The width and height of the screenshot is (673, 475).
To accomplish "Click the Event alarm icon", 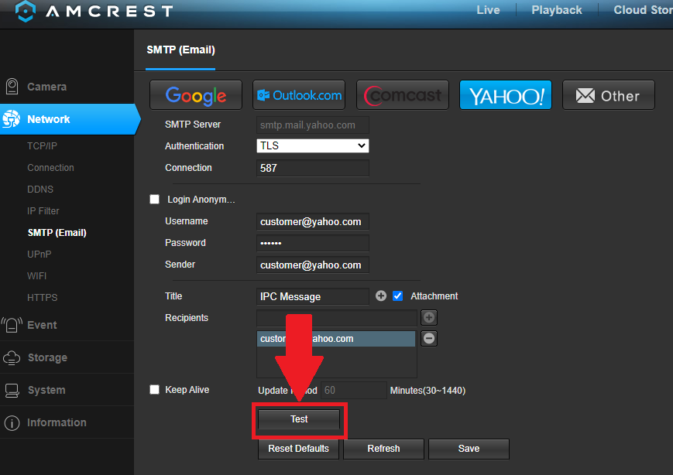I will click(x=12, y=325).
